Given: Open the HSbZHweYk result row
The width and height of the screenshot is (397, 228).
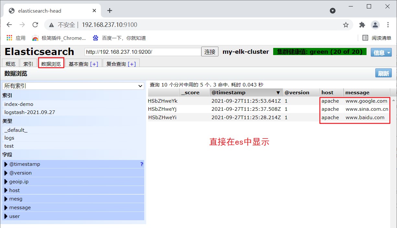Looking at the screenshot, I should click(x=163, y=101).
